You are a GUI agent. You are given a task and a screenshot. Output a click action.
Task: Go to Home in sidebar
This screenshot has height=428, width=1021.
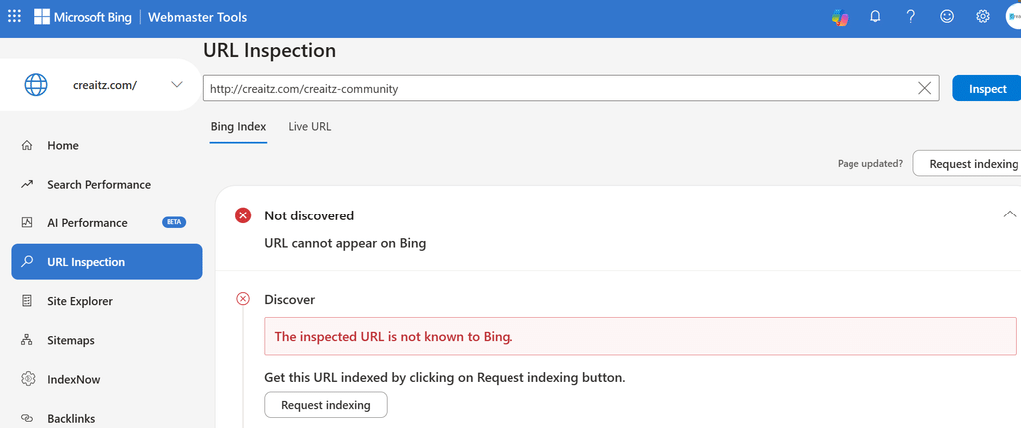click(107, 146)
